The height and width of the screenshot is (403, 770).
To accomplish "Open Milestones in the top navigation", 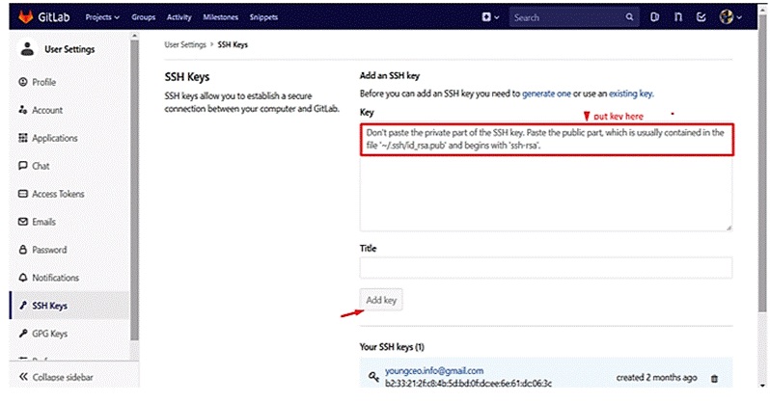I will [221, 17].
